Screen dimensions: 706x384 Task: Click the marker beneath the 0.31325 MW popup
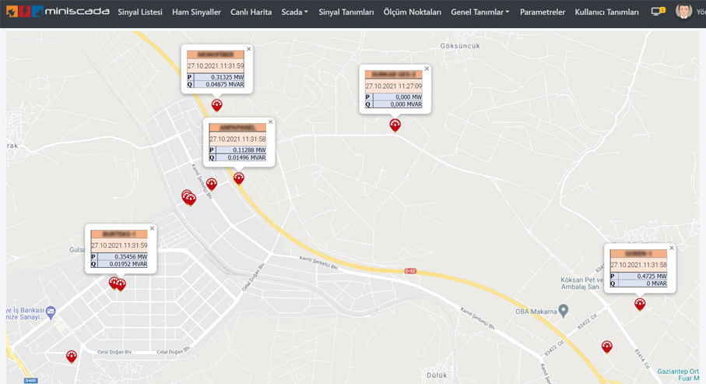coord(217,105)
